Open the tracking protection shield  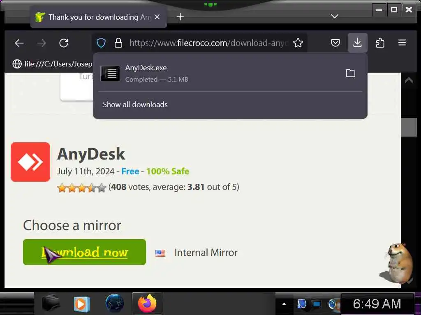pyautogui.click(x=101, y=43)
